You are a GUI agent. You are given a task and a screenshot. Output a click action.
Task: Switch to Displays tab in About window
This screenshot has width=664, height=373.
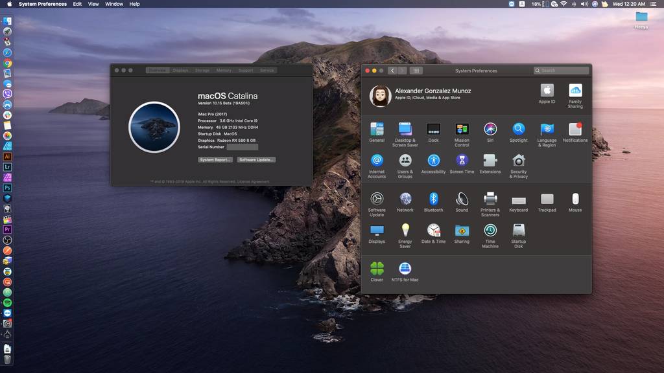coord(180,70)
